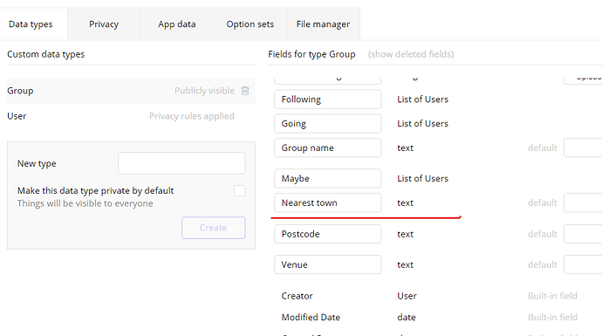The width and height of the screenshot is (602, 336).
Task: Click the Creator built-in field name
Action: coord(297,296)
